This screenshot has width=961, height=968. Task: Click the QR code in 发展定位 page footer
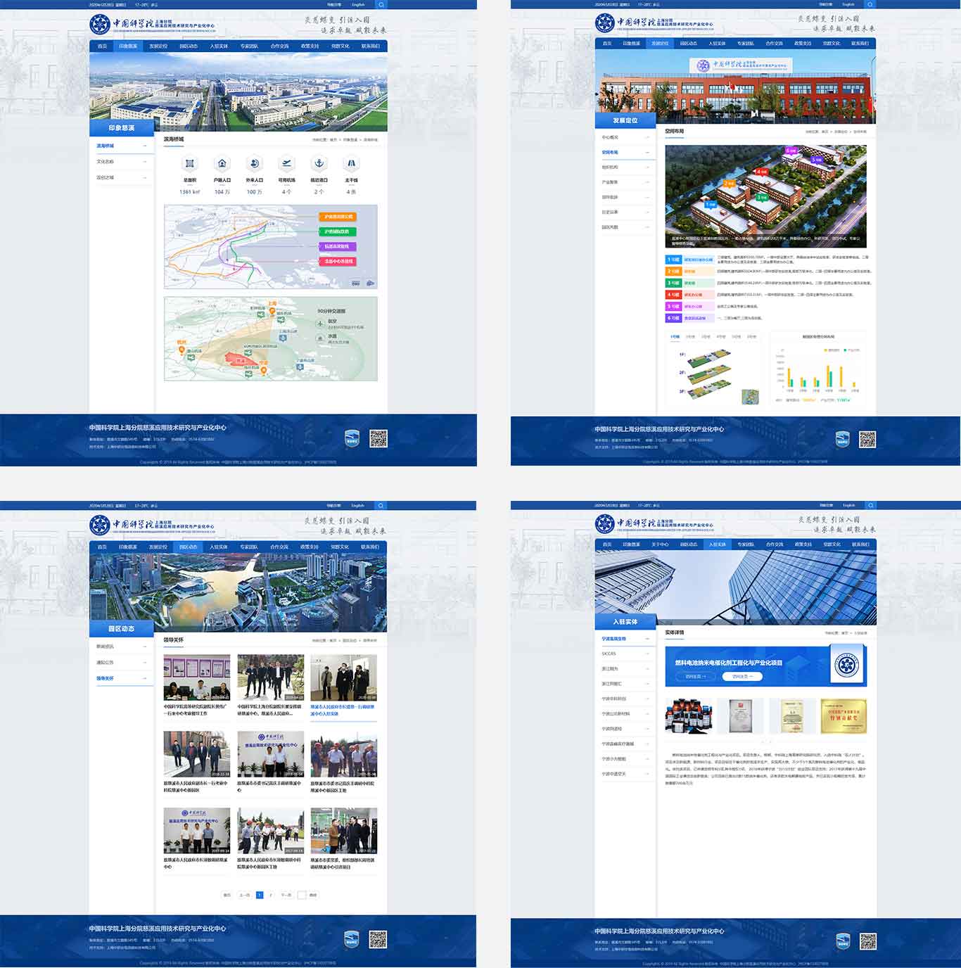point(867,440)
